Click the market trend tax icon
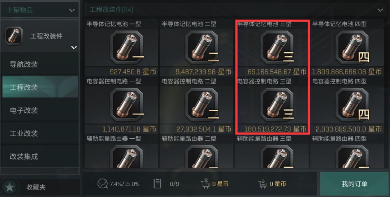This screenshot has width=390, height=197. [103, 184]
